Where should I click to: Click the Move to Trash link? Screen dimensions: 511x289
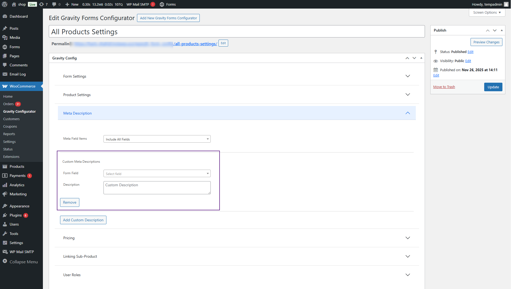[x=444, y=87]
